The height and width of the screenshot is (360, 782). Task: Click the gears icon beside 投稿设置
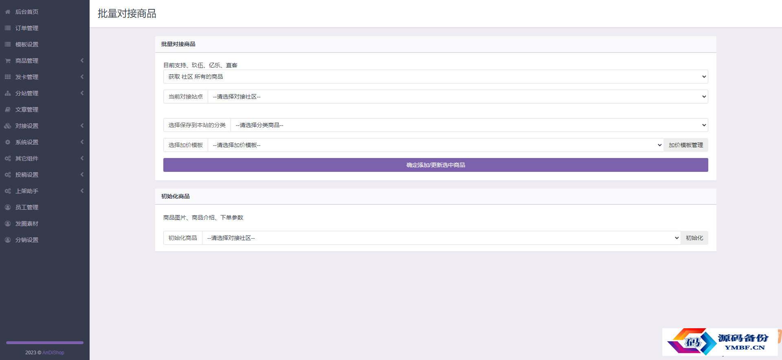pos(8,175)
